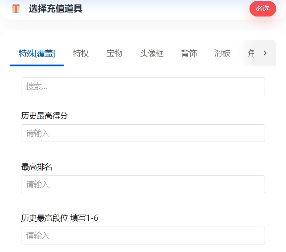Focus the 最高排名 input field
Image resolution: width=286 pixels, height=252 pixels.
[x=143, y=184]
